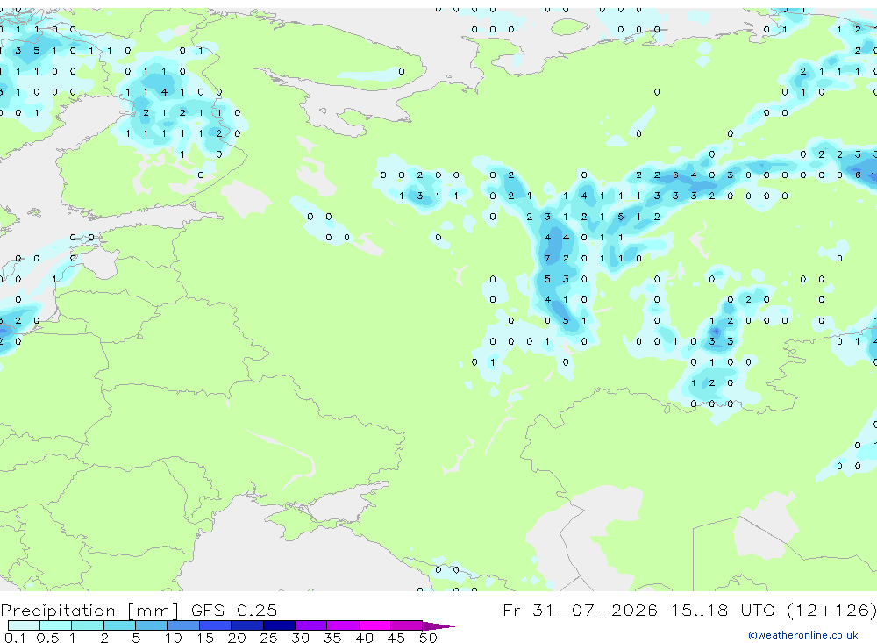
Task: Click the "Fr 31-07-2026" date text
Action: point(580,610)
